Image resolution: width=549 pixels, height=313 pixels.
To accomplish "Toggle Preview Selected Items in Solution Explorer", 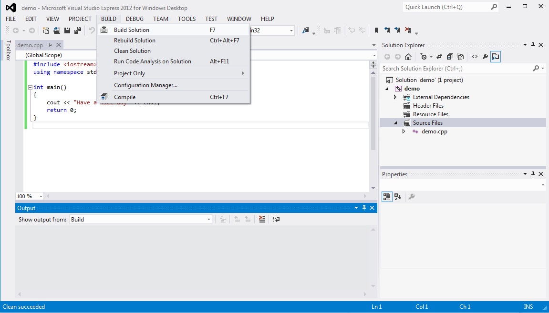I will pyautogui.click(x=496, y=57).
